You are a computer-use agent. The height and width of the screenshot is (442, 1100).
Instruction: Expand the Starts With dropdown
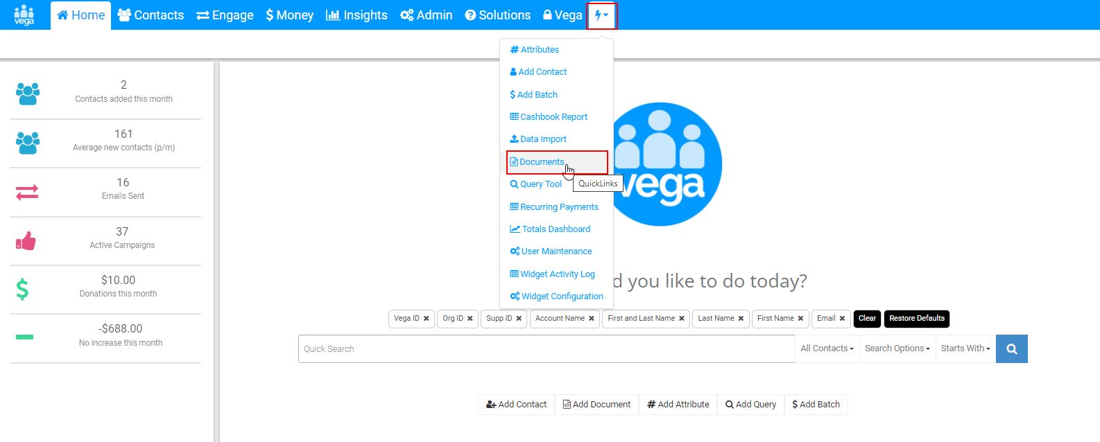click(965, 349)
